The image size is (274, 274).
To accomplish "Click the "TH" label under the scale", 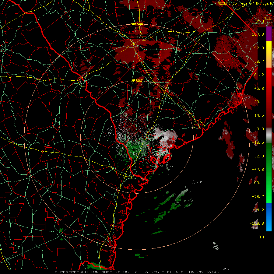I will (x=262, y=237).
